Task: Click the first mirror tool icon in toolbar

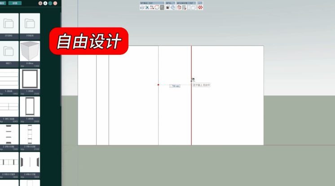Action: [x=142, y=8]
